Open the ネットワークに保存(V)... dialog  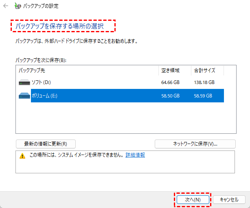(195, 144)
